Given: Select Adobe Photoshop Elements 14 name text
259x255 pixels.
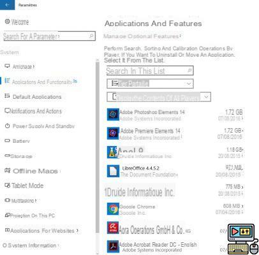Looking at the screenshot, I should (152, 112).
